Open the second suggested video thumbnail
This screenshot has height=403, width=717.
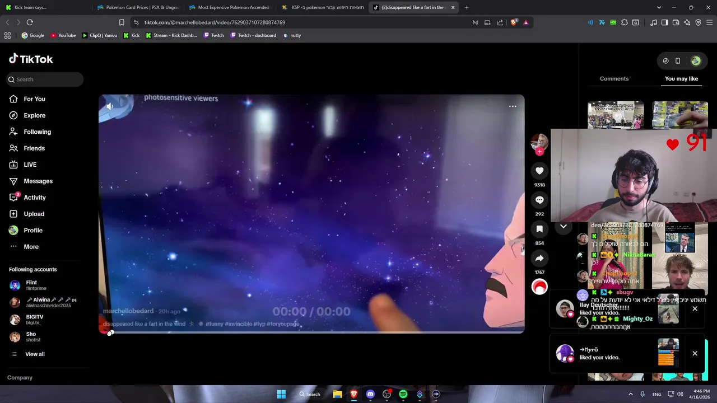[680, 115]
